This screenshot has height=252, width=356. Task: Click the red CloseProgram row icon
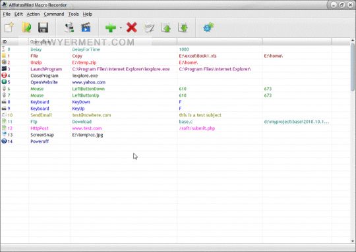4,75
